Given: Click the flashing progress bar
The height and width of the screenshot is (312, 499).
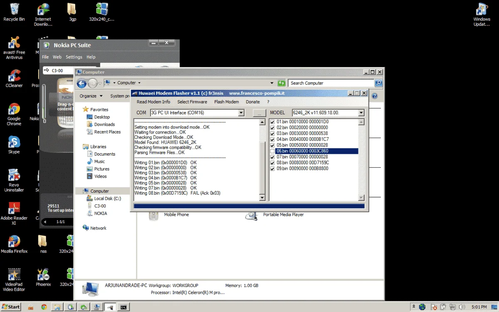Looking at the screenshot, I should [x=249, y=206].
